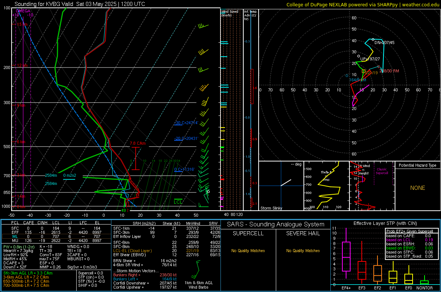The width and height of the screenshot is (441, 292).
Task: Select the 'MMP = 0.26' value
Action: tap(50, 267)
